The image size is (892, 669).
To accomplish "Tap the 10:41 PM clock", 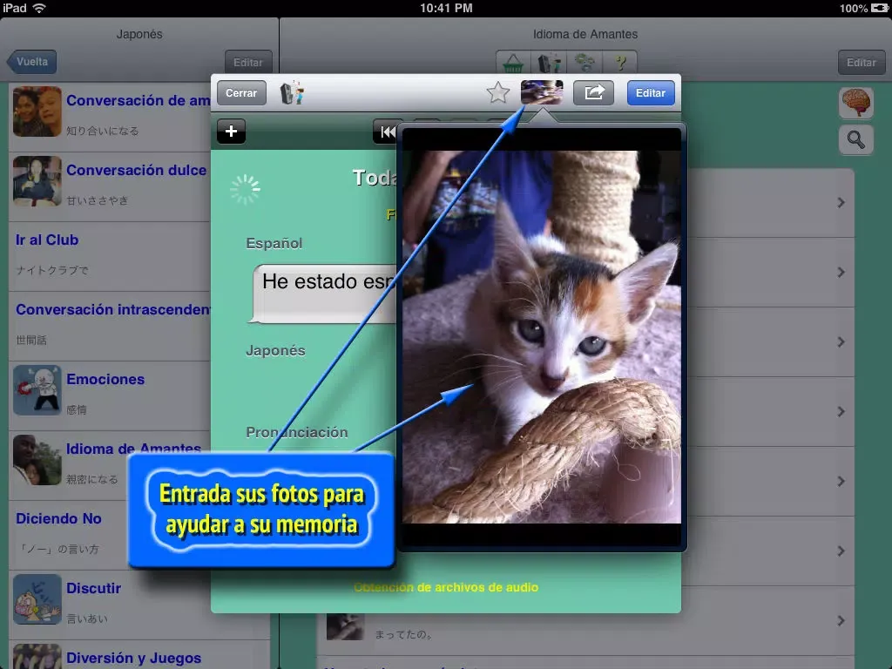I will (446, 8).
